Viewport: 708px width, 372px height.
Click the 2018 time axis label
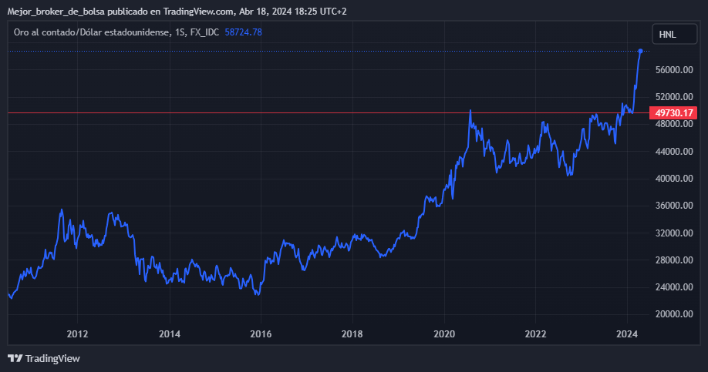(352, 334)
